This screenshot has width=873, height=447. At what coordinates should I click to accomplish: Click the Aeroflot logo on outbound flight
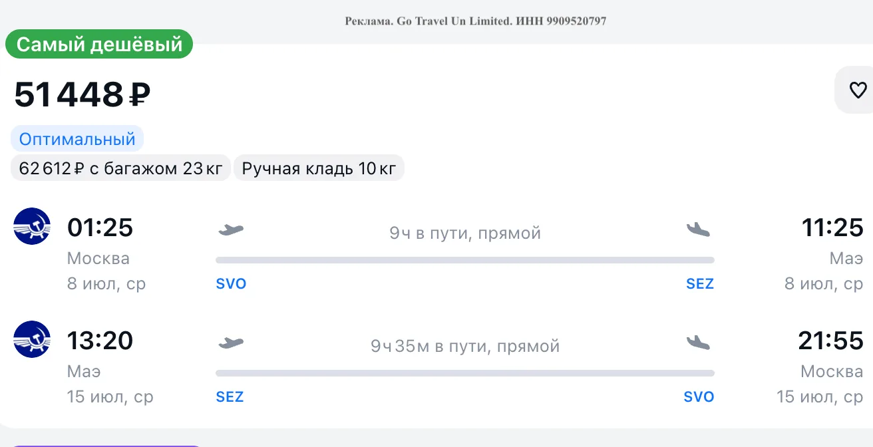(32, 226)
